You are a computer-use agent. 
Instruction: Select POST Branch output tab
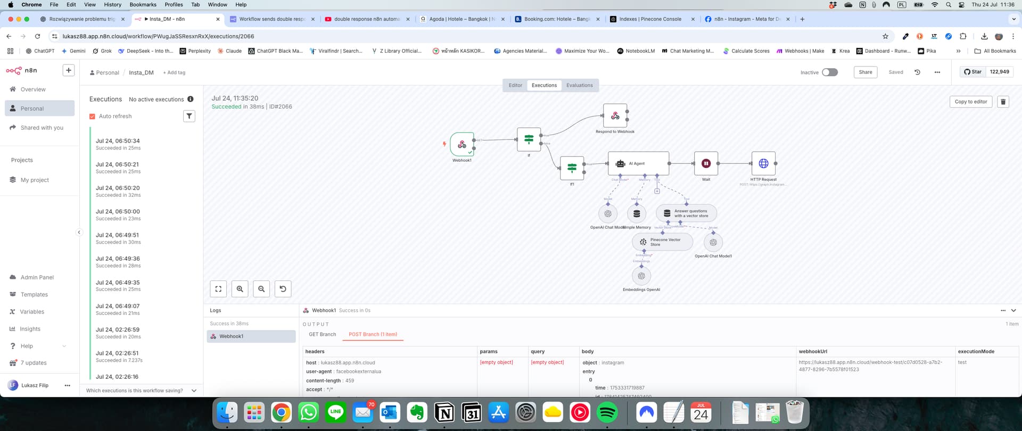point(373,334)
